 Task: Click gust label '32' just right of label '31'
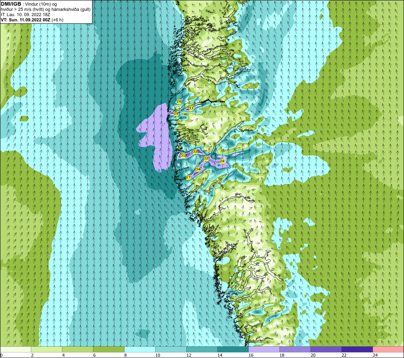pos(195,152)
